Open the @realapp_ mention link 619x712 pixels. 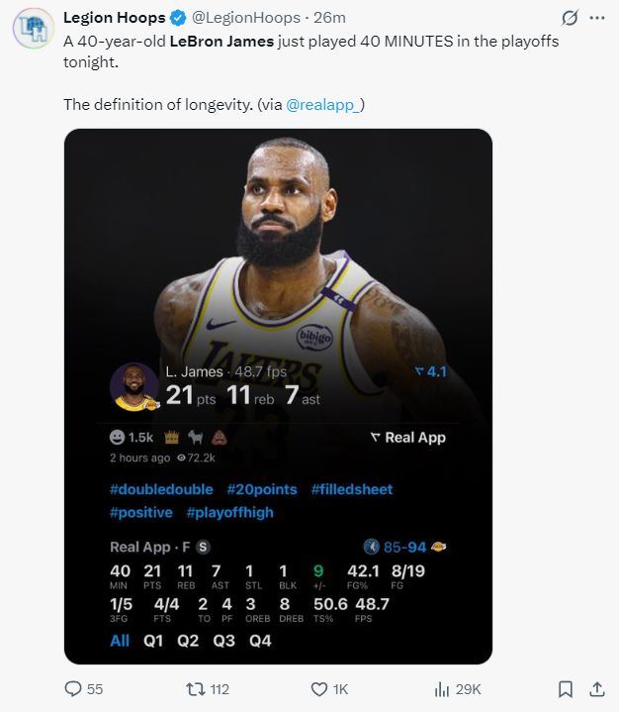(x=325, y=104)
